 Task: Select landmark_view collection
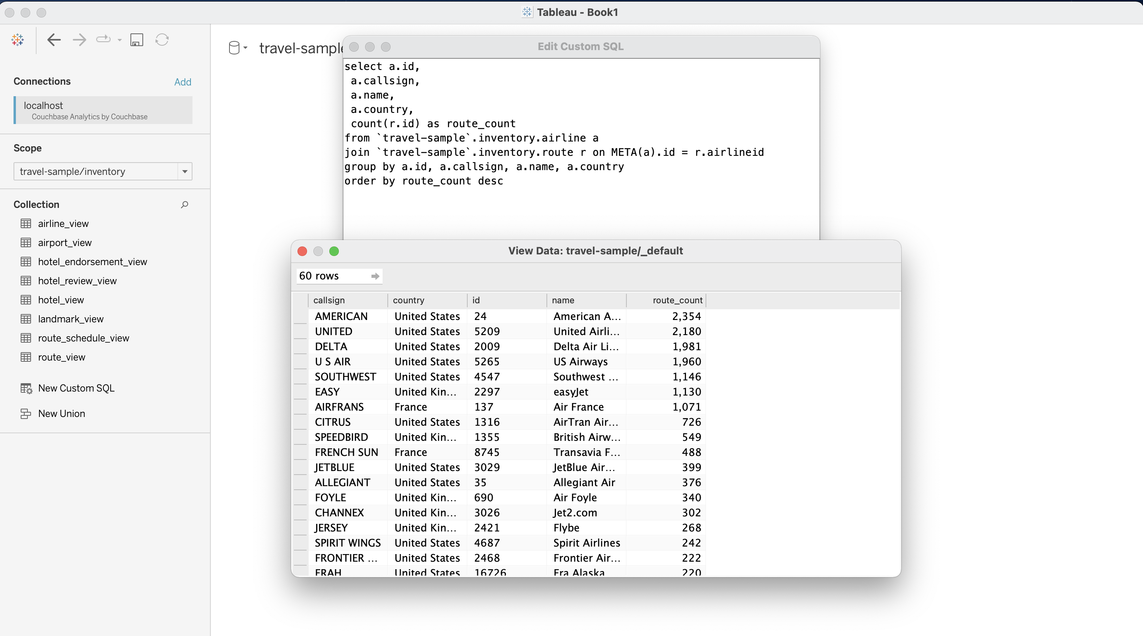[x=70, y=319]
